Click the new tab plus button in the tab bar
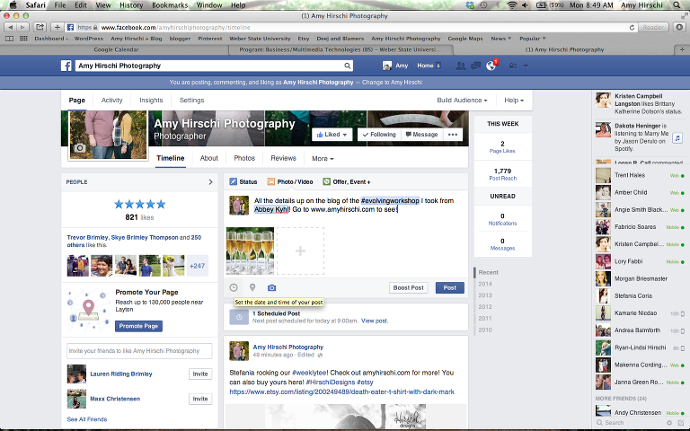The height and width of the screenshot is (431, 690). tap(682, 49)
